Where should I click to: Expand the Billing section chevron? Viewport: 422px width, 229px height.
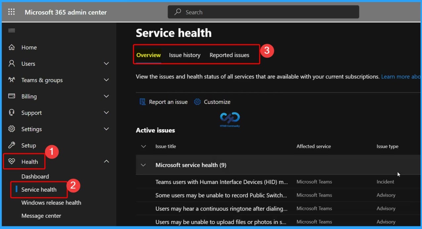tap(106, 96)
